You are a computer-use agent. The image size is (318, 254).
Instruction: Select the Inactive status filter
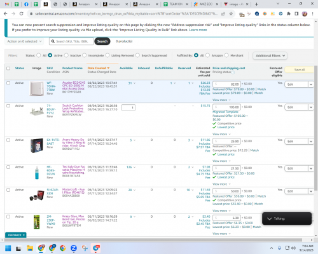pos(66,55)
